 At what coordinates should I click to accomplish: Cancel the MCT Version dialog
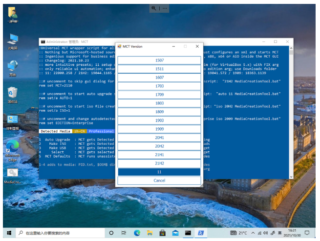coord(159,181)
